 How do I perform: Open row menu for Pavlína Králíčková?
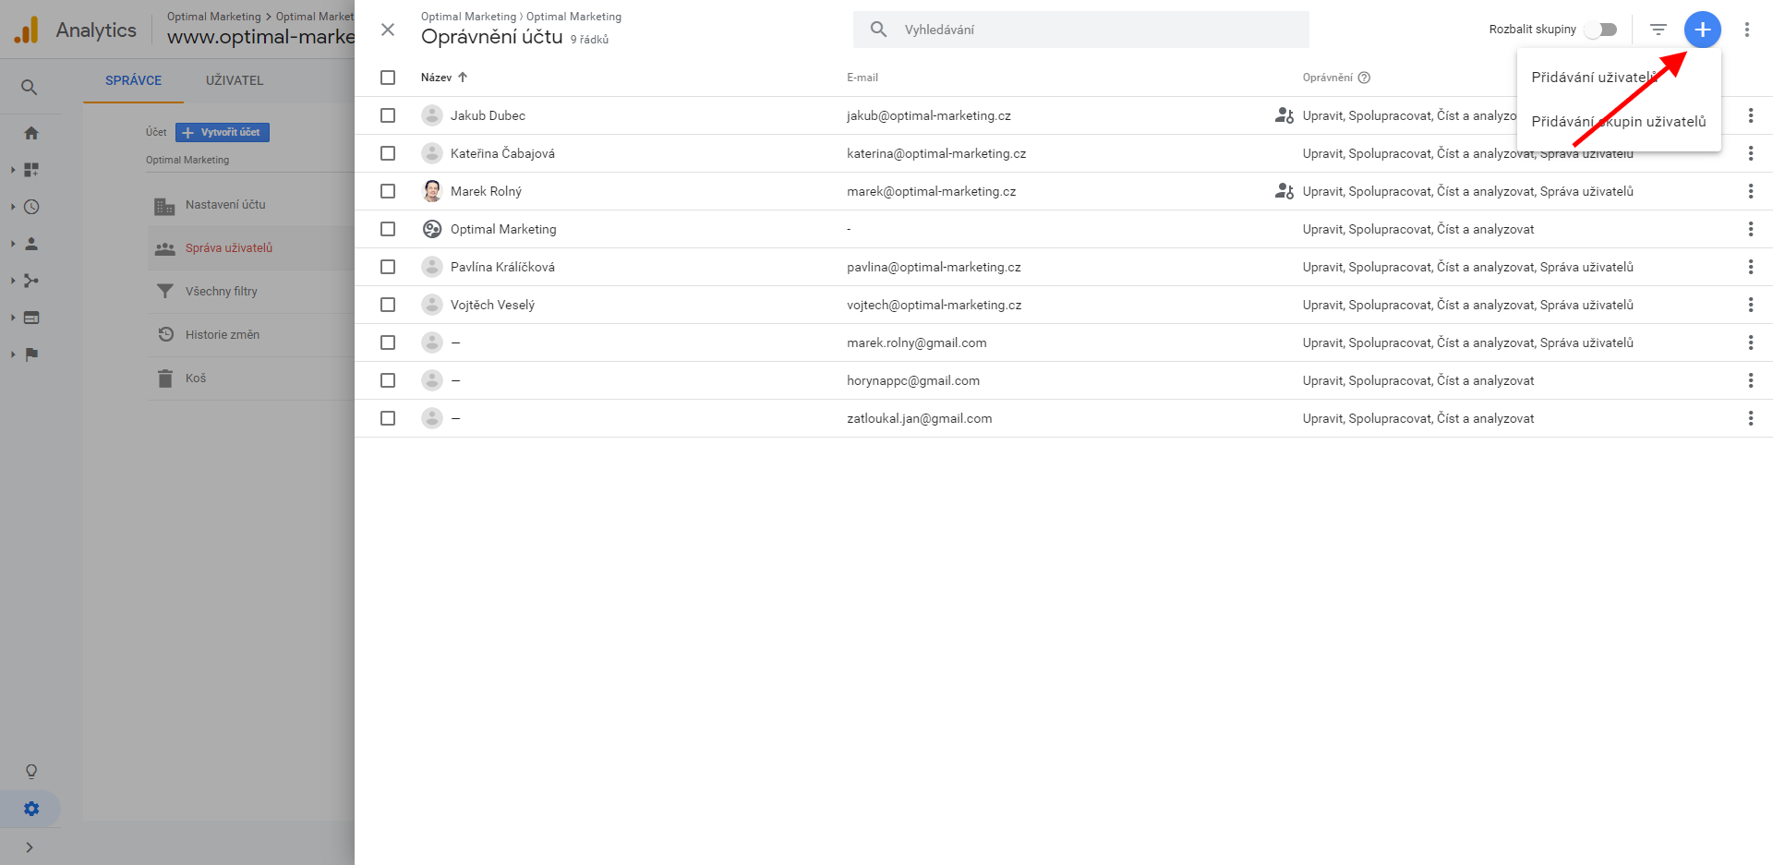click(x=1750, y=267)
